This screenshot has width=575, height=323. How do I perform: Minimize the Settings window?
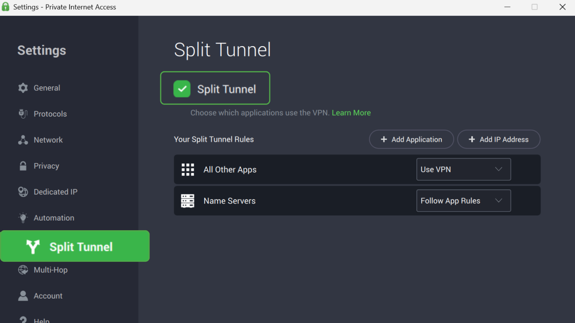point(507,7)
